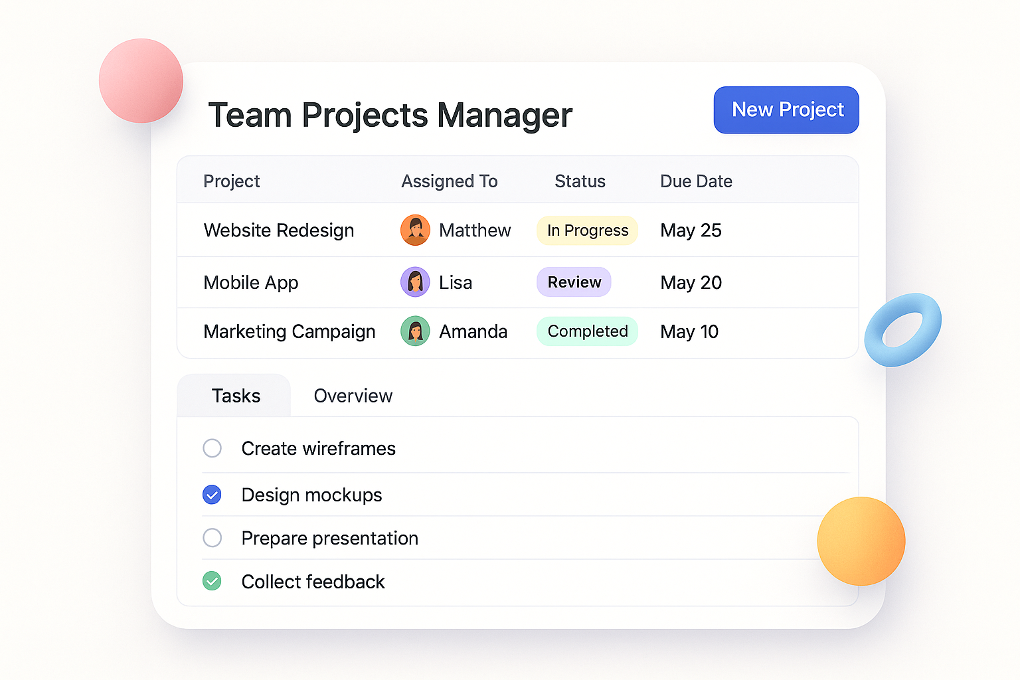The width and height of the screenshot is (1020, 680).
Task: Click the Due Date column header
Action: coord(696,181)
